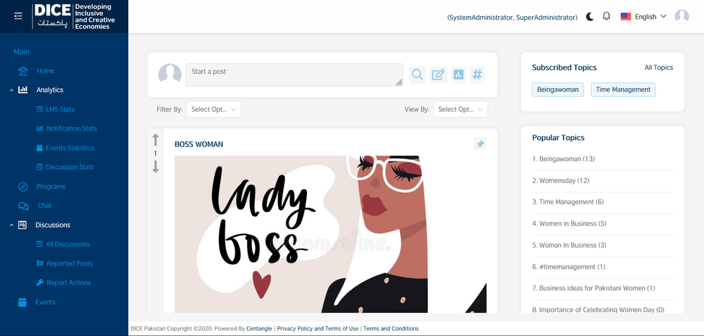Open Terms and Conditions footer link
704x336 pixels.
tap(391, 329)
